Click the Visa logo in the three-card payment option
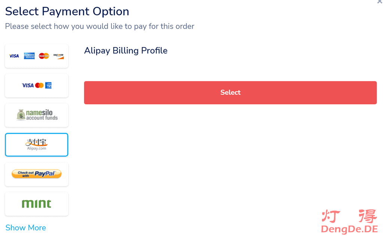The width and height of the screenshot is (383, 236). pyautogui.click(x=28, y=85)
